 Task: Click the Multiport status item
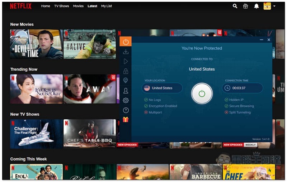[x=153, y=112]
